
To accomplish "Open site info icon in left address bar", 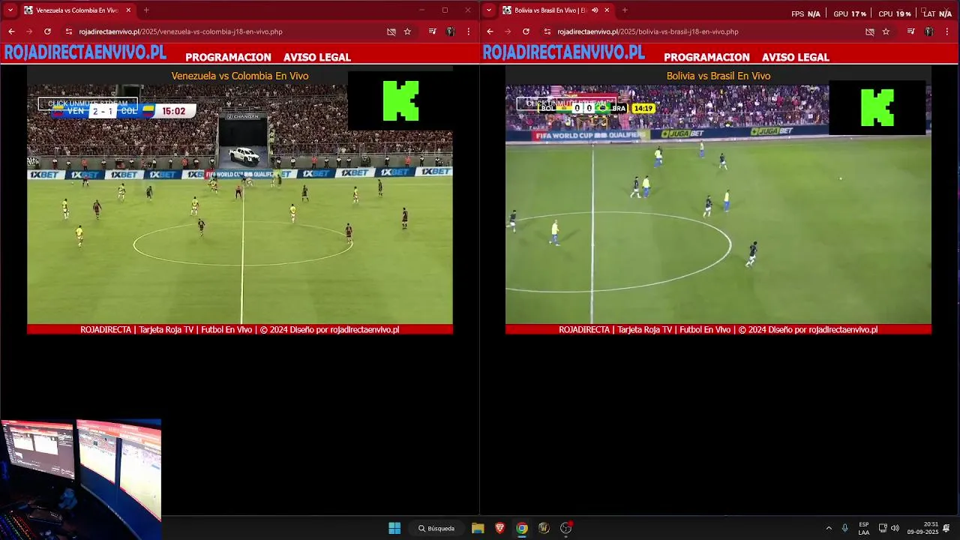I will [x=69, y=31].
